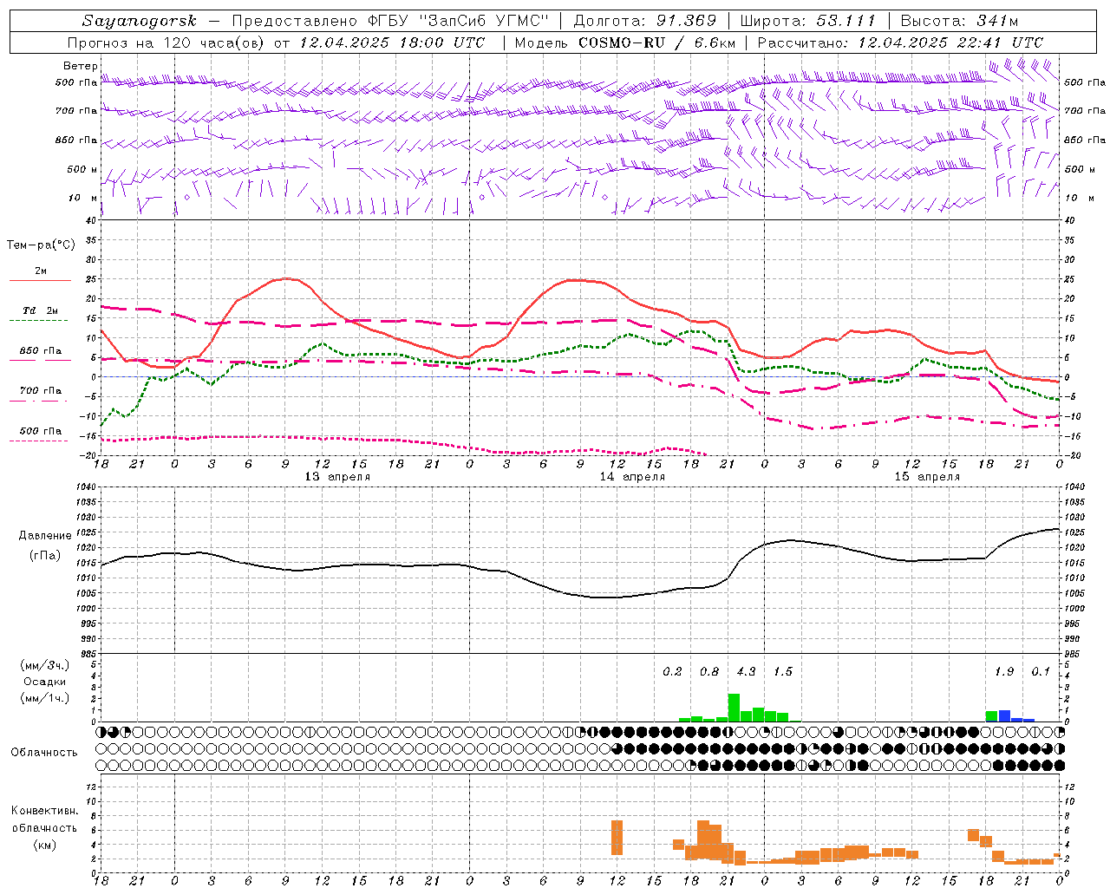Click the 1.5 precipitation total
Image resolution: width=1110 pixels, height=888 pixels.
tap(782, 672)
